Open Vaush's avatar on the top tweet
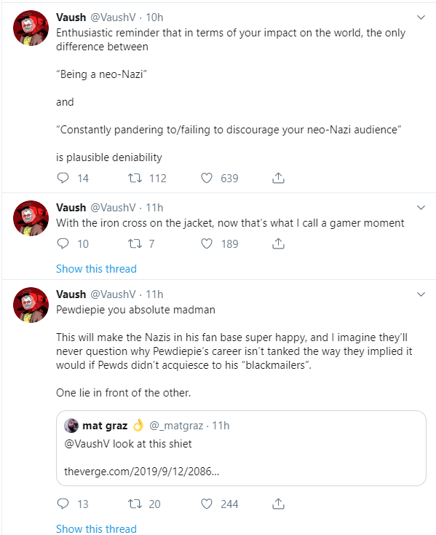The height and width of the screenshot is (535, 436). click(31, 28)
